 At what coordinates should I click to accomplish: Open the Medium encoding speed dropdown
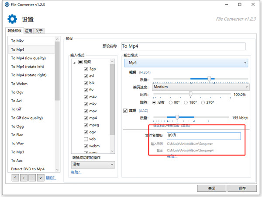(x=201, y=87)
